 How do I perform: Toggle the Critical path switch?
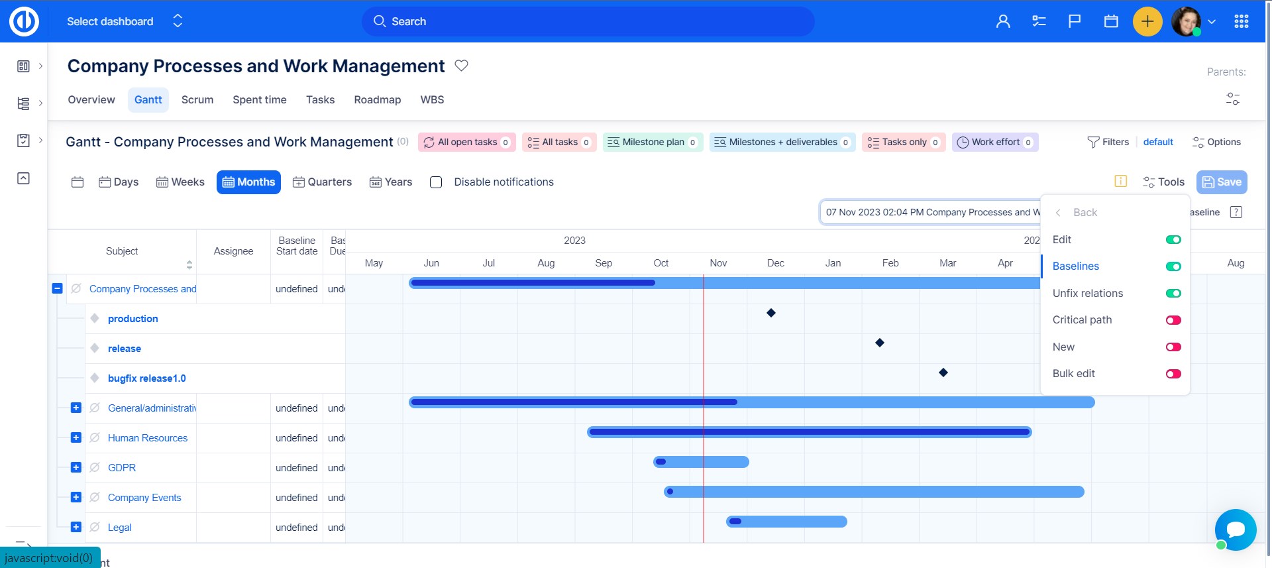(1173, 320)
